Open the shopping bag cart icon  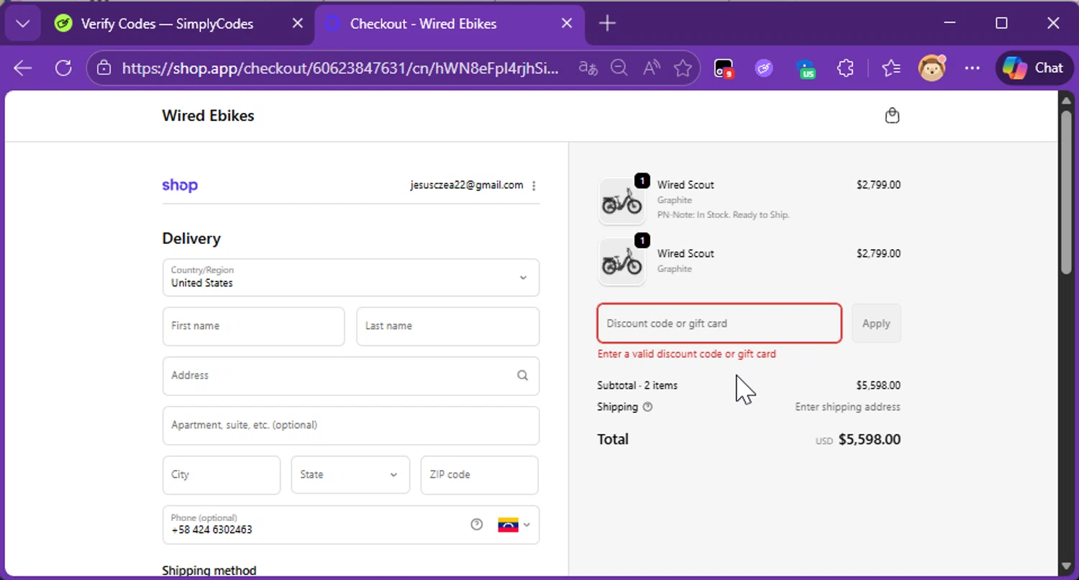[x=892, y=116]
